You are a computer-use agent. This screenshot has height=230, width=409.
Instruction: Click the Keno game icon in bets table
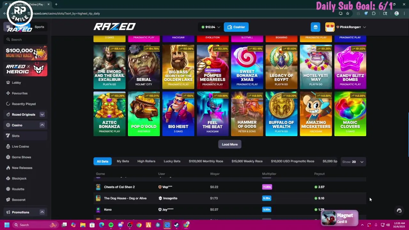[98, 210]
